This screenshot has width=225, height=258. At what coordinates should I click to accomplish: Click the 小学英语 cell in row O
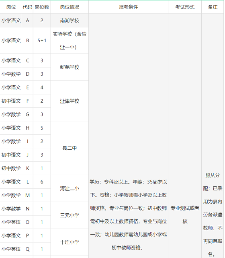point(11,222)
